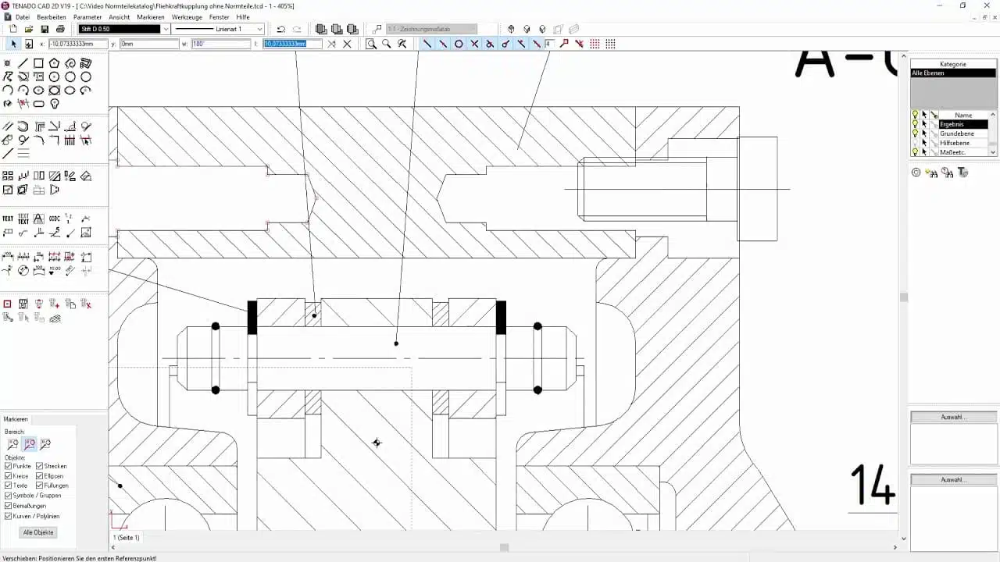
Task: Open the Fenster menu
Action: click(219, 16)
